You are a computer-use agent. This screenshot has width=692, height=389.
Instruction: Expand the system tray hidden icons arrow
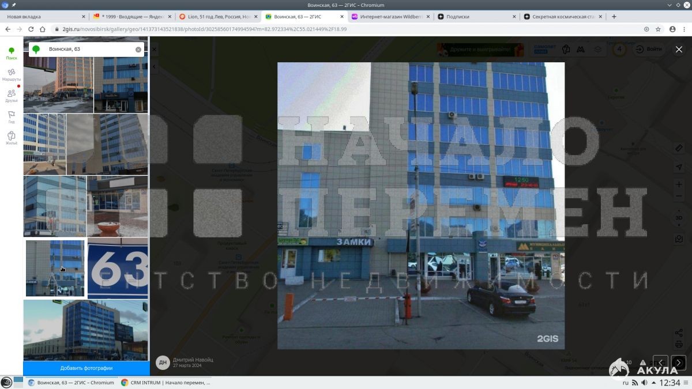pyautogui.click(x=652, y=383)
